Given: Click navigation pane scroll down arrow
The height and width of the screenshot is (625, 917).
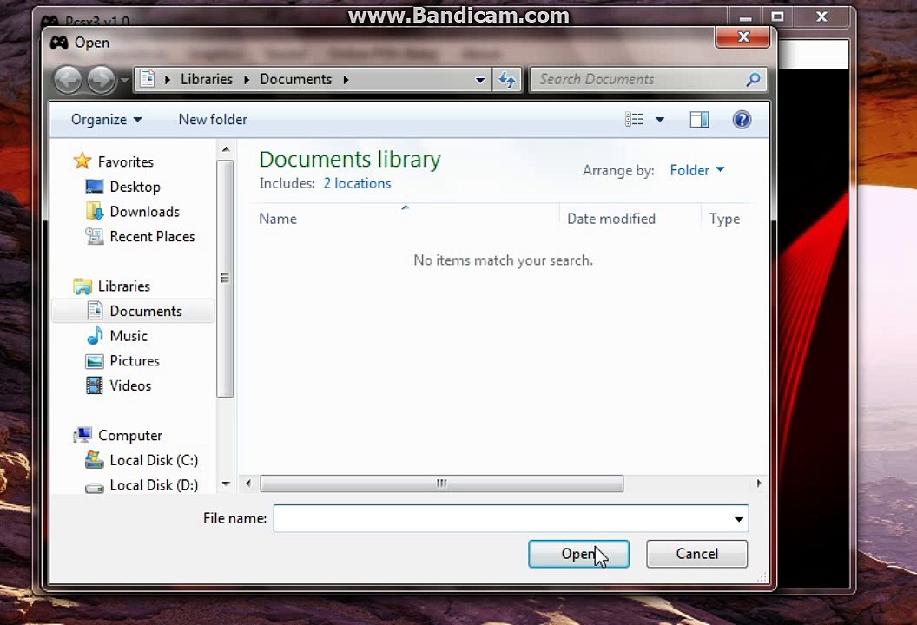Looking at the screenshot, I should tap(226, 484).
